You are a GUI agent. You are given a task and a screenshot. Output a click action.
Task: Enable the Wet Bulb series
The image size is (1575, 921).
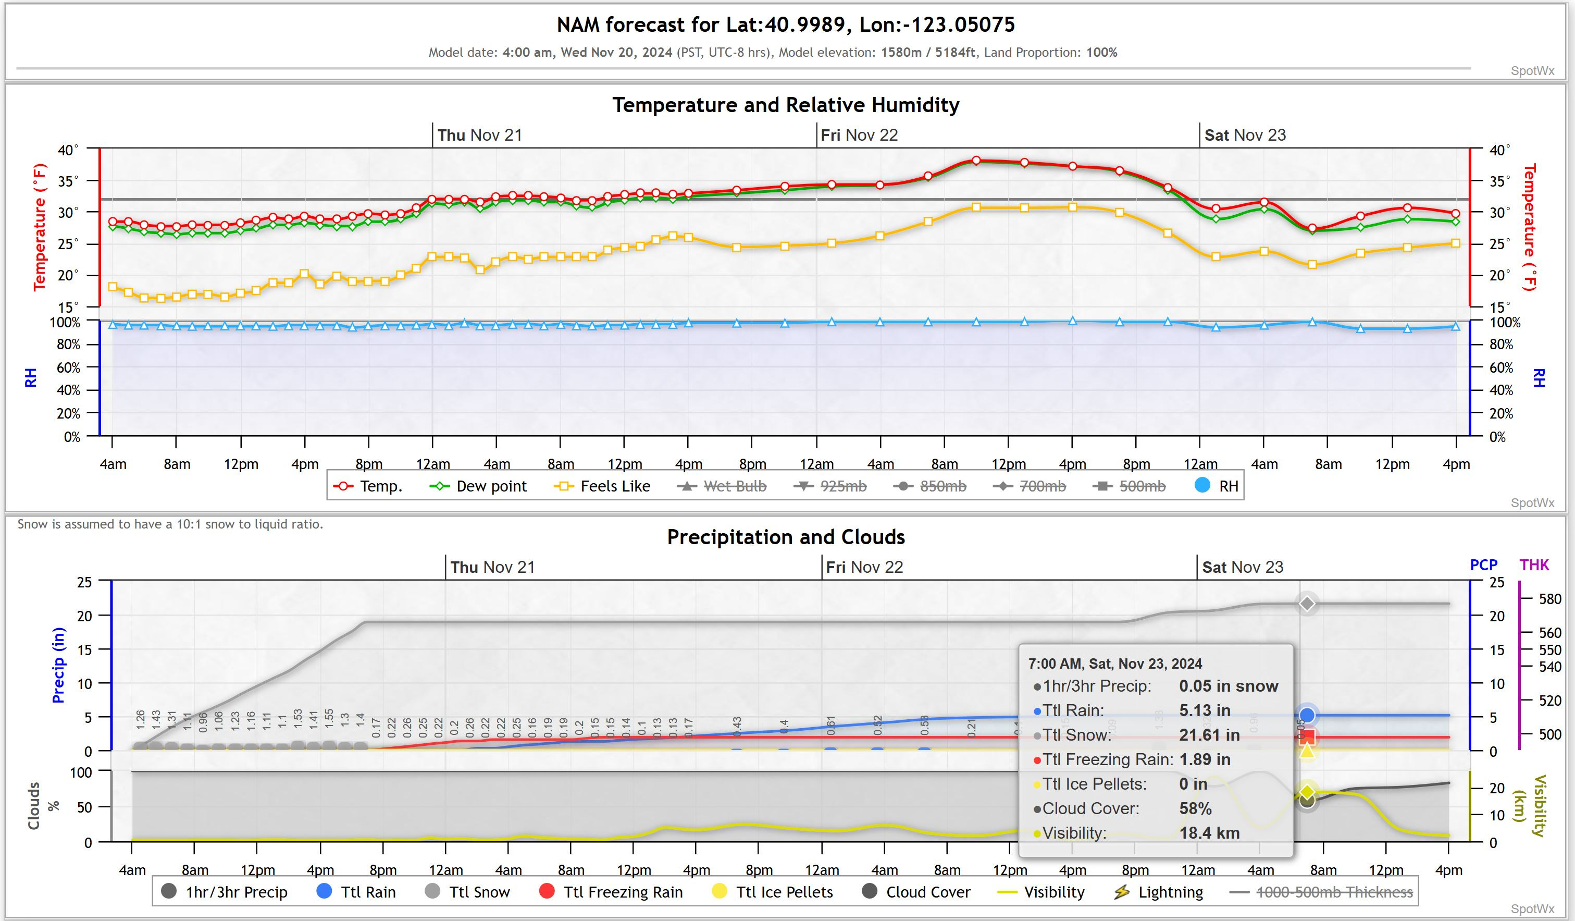click(735, 486)
